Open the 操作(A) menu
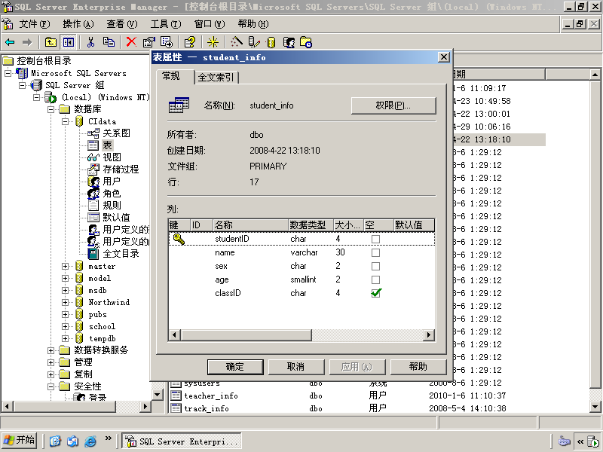The height and width of the screenshot is (452, 603). tap(78, 24)
